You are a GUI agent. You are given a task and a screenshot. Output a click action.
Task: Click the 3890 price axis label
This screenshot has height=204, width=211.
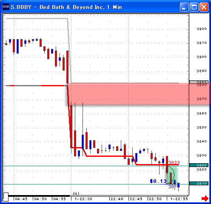click(202, 71)
